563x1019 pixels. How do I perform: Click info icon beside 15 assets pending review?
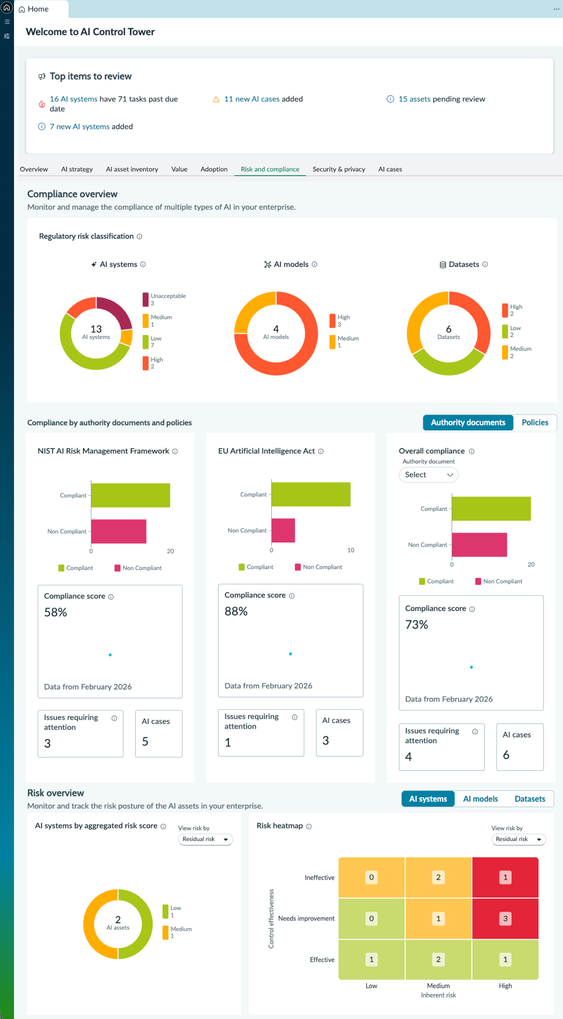point(390,99)
